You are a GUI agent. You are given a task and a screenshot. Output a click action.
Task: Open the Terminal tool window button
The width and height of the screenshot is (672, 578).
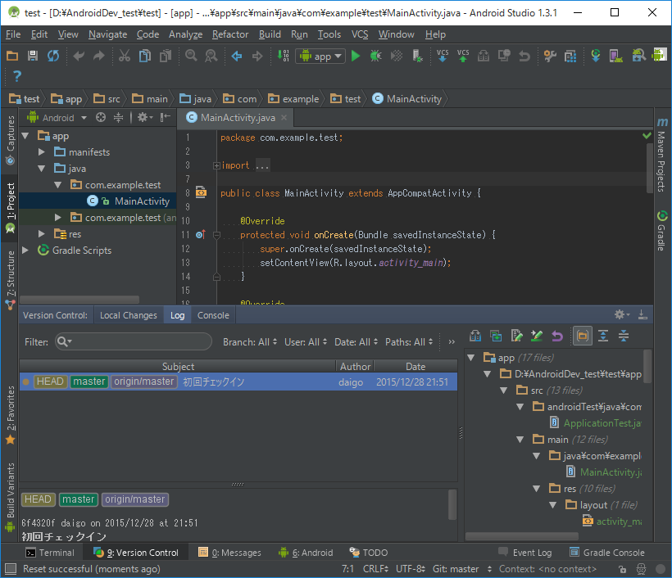(50, 553)
